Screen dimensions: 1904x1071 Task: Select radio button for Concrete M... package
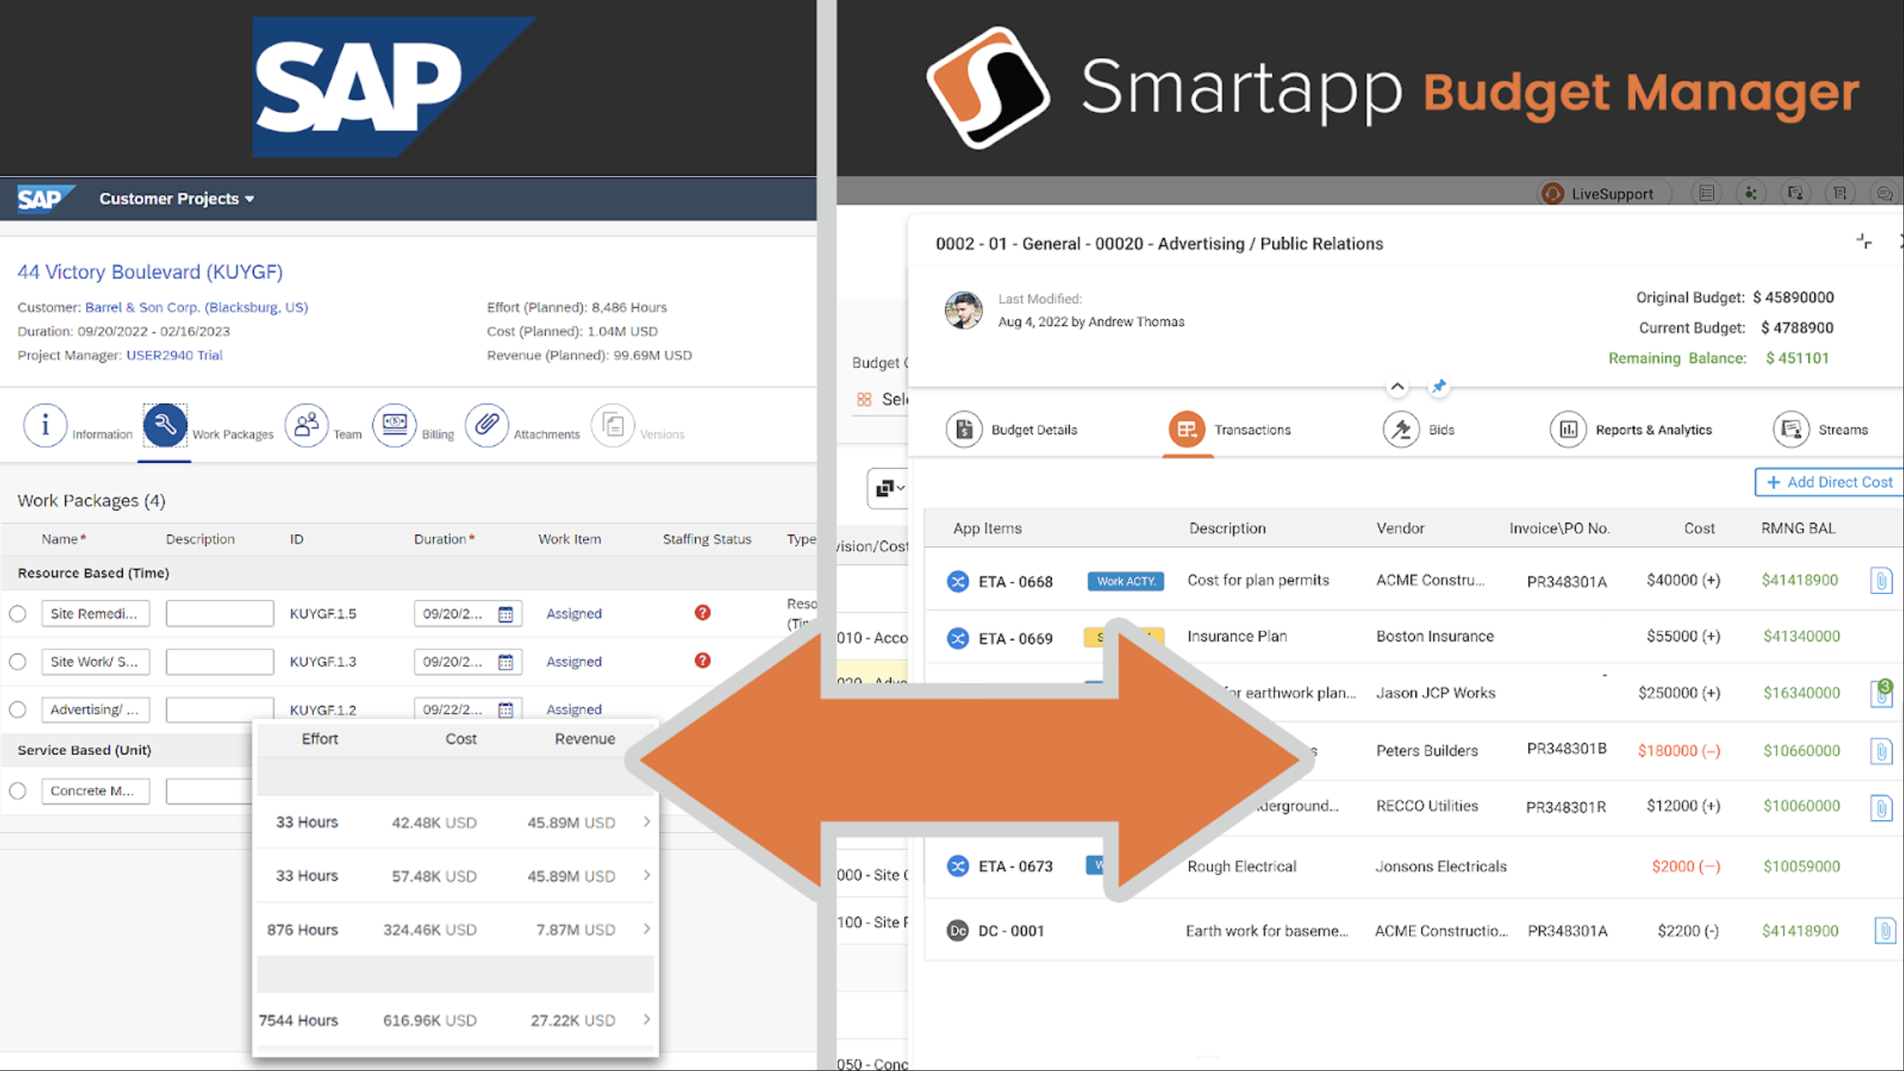[x=18, y=791]
